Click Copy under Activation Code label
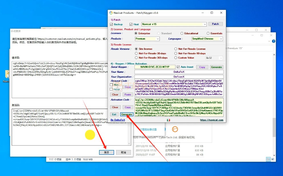This screenshot has width=283, height=176. coord(128,107)
